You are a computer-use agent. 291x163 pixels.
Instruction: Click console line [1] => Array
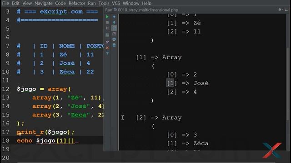click(159, 58)
